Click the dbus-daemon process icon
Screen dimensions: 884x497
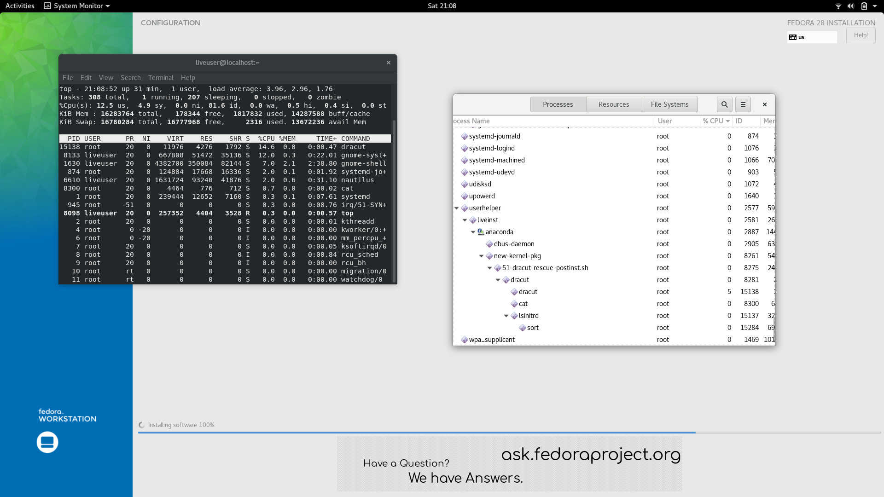(x=489, y=244)
